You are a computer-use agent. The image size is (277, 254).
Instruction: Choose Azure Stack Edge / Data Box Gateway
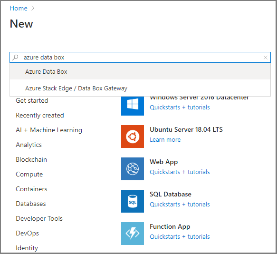(x=140, y=88)
